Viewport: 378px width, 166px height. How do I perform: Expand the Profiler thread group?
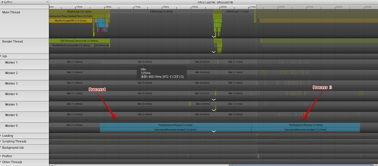coord(1,156)
